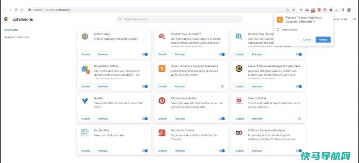This screenshot has height=163, width=359.
Task: Open Keyboard shortcuts in sidebar
Action: tap(17, 37)
